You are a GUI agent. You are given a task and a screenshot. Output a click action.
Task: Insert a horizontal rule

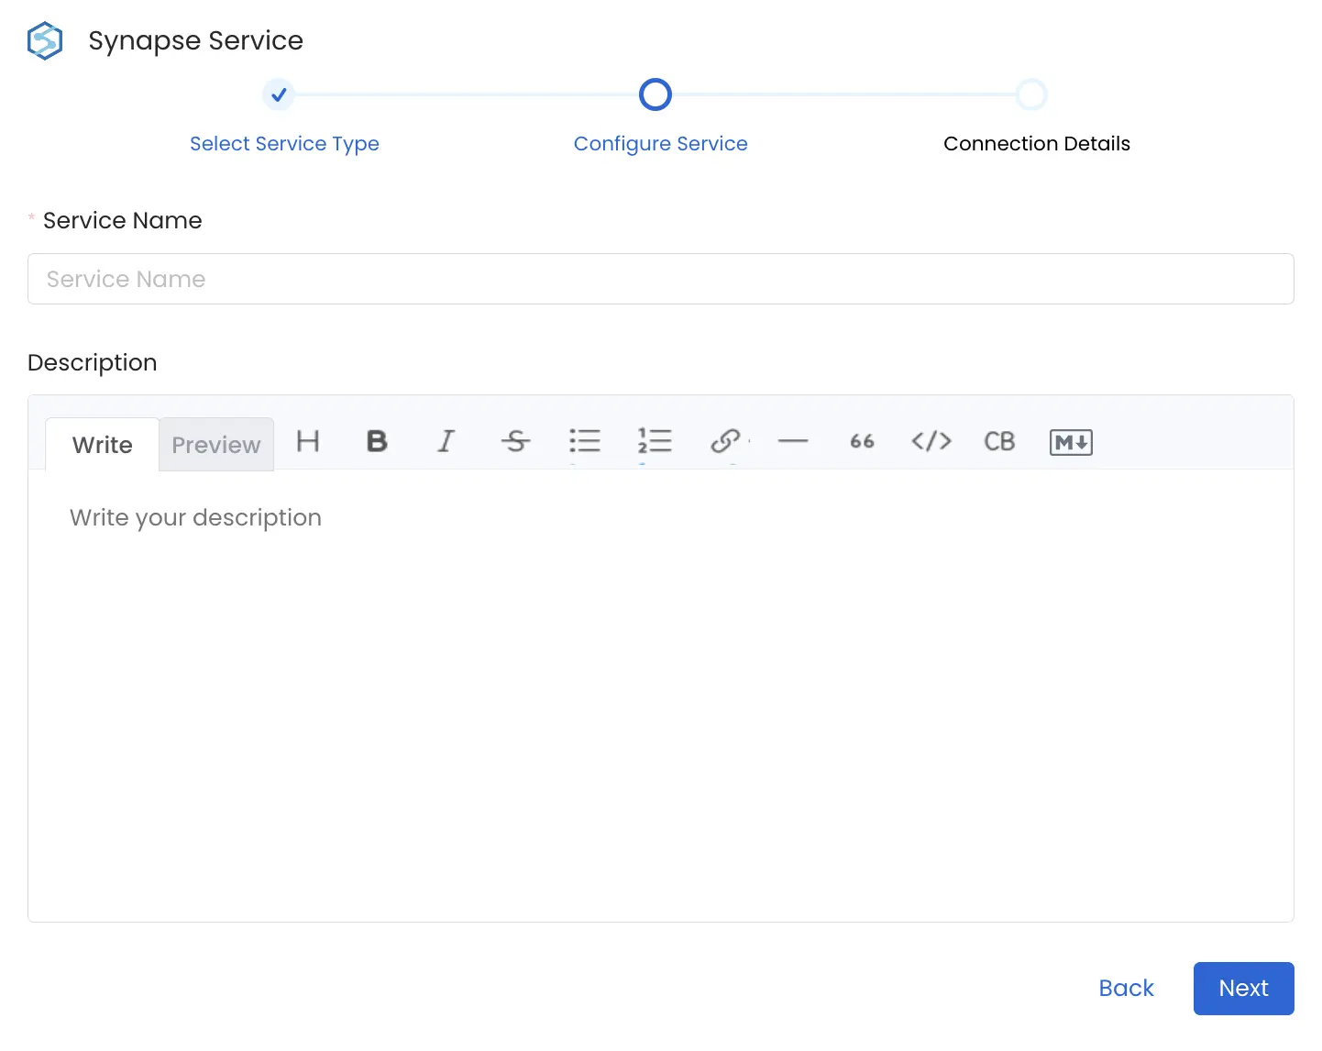tap(793, 442)
